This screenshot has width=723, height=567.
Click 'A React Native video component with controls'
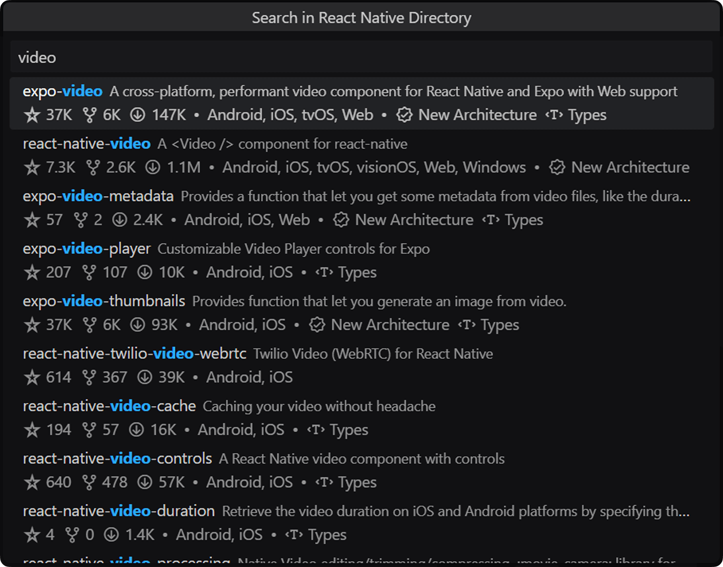[362, 459]
